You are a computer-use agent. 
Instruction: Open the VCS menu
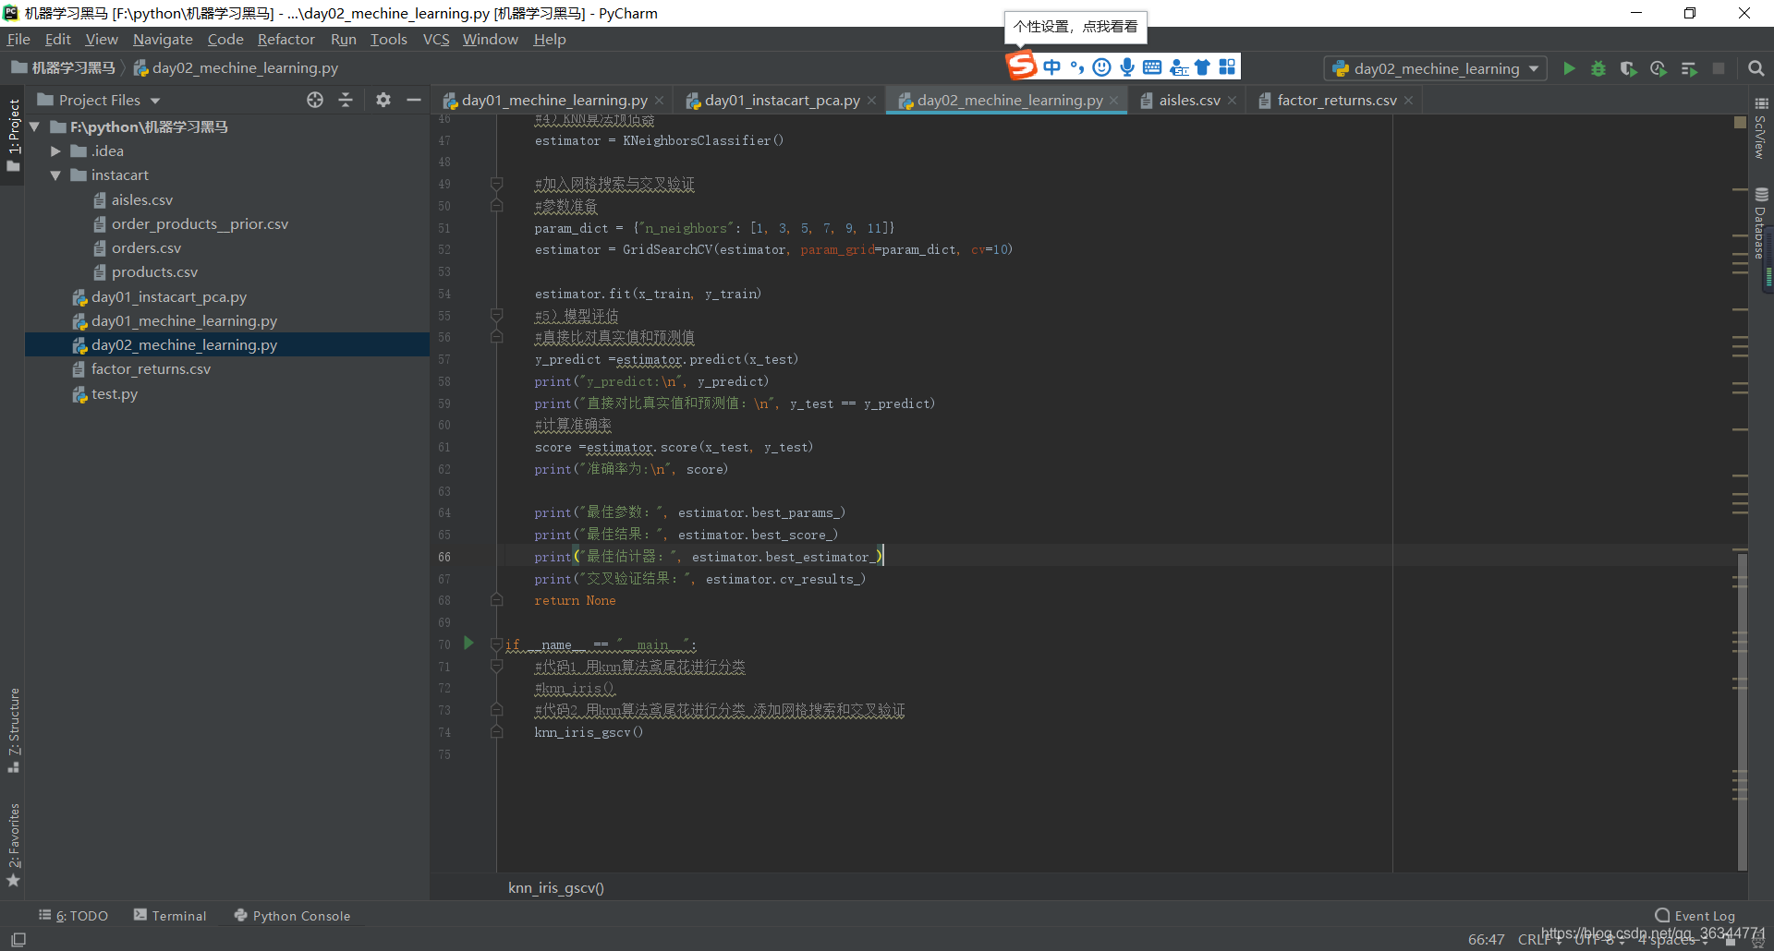tap(435, 39)
